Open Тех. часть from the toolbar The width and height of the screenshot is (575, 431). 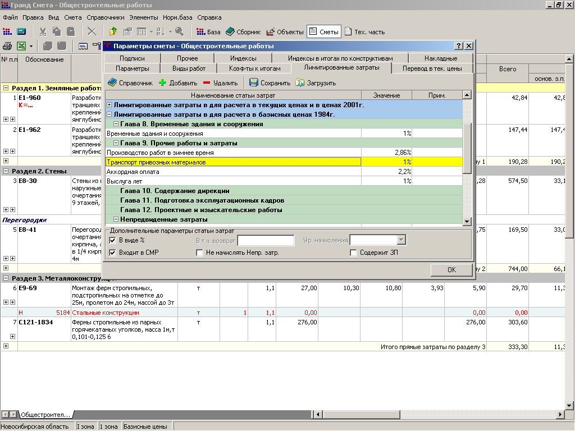coord(364,32)
